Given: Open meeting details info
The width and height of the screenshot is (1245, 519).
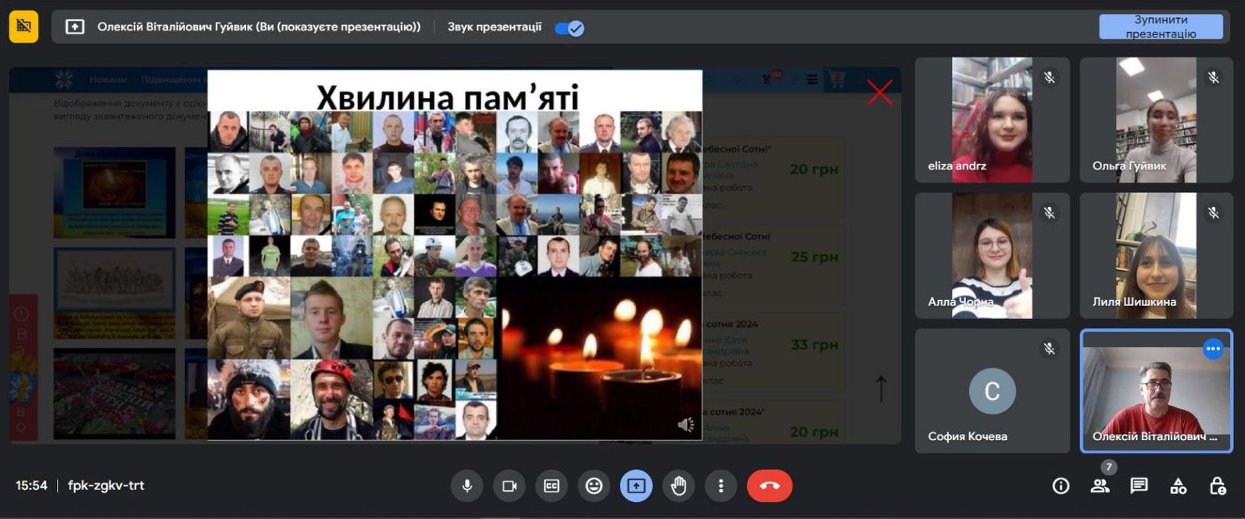Looking at the screenshot, I should [x=1061, y=486].
